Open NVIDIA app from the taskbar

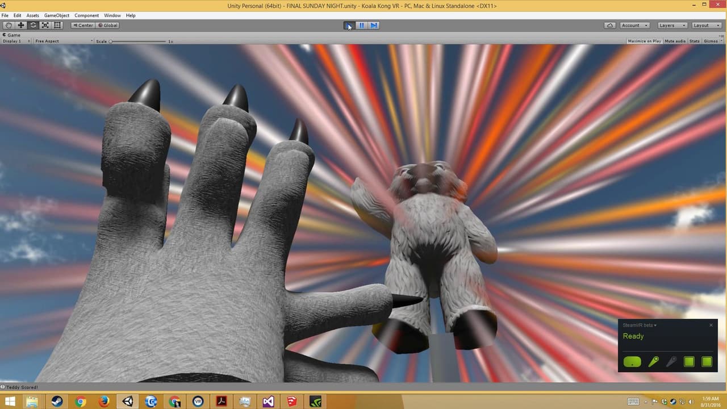pyautogui.click(x=315, y=402)
